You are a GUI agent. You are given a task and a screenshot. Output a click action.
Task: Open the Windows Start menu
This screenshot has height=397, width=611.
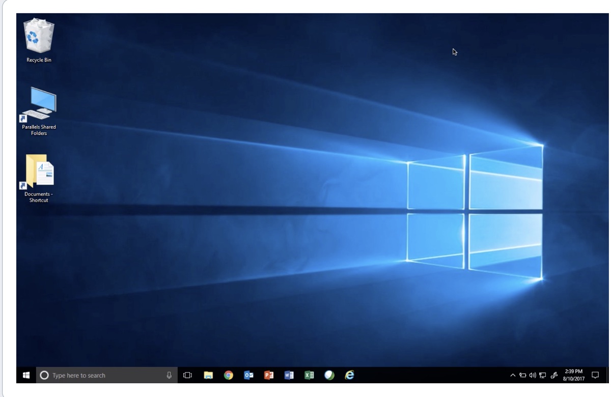pyautogui.click(x=25, y=375)
